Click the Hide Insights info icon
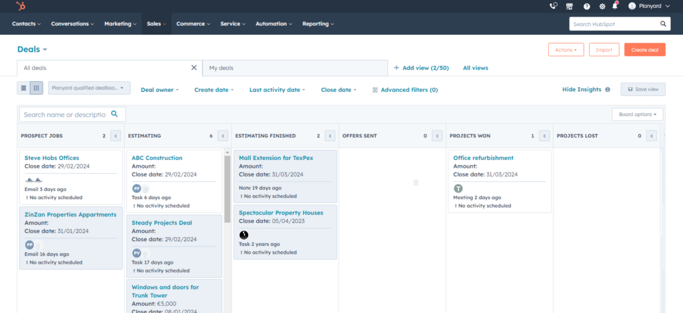This screenshot has width=683, height=313. pos(608,89)
